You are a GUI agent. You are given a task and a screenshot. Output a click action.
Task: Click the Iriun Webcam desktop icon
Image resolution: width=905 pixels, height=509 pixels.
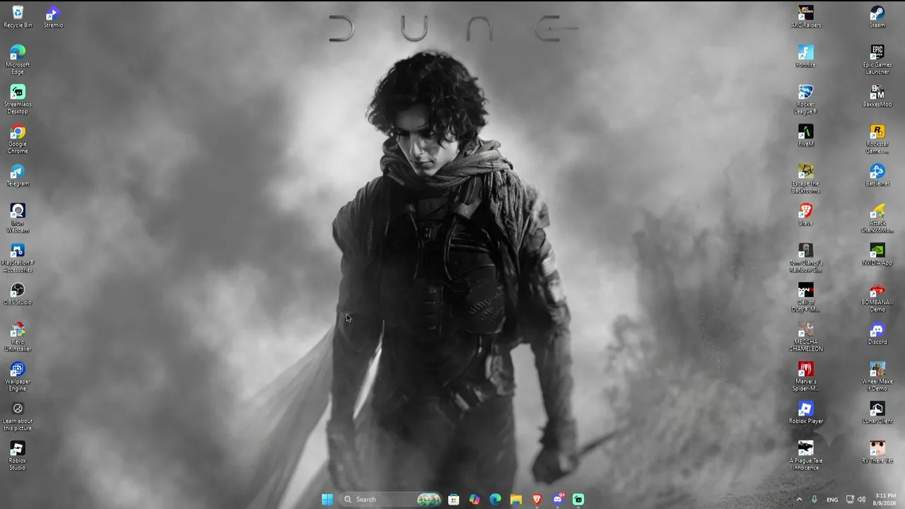18,218
